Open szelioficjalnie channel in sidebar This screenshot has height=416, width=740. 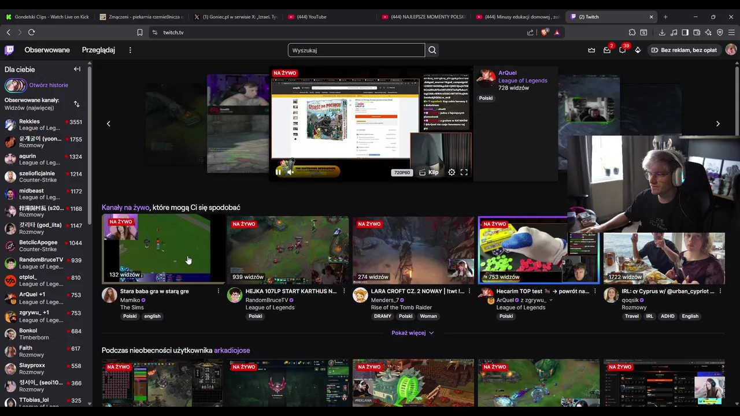click(46, 176)
